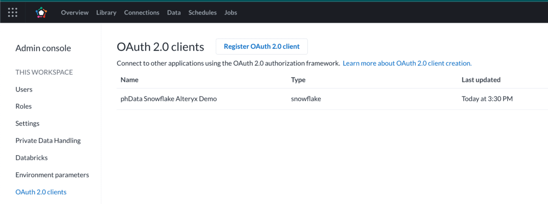The image size is (548, 204).
Task: Open the Data tab
Action: tap(174, 13)
